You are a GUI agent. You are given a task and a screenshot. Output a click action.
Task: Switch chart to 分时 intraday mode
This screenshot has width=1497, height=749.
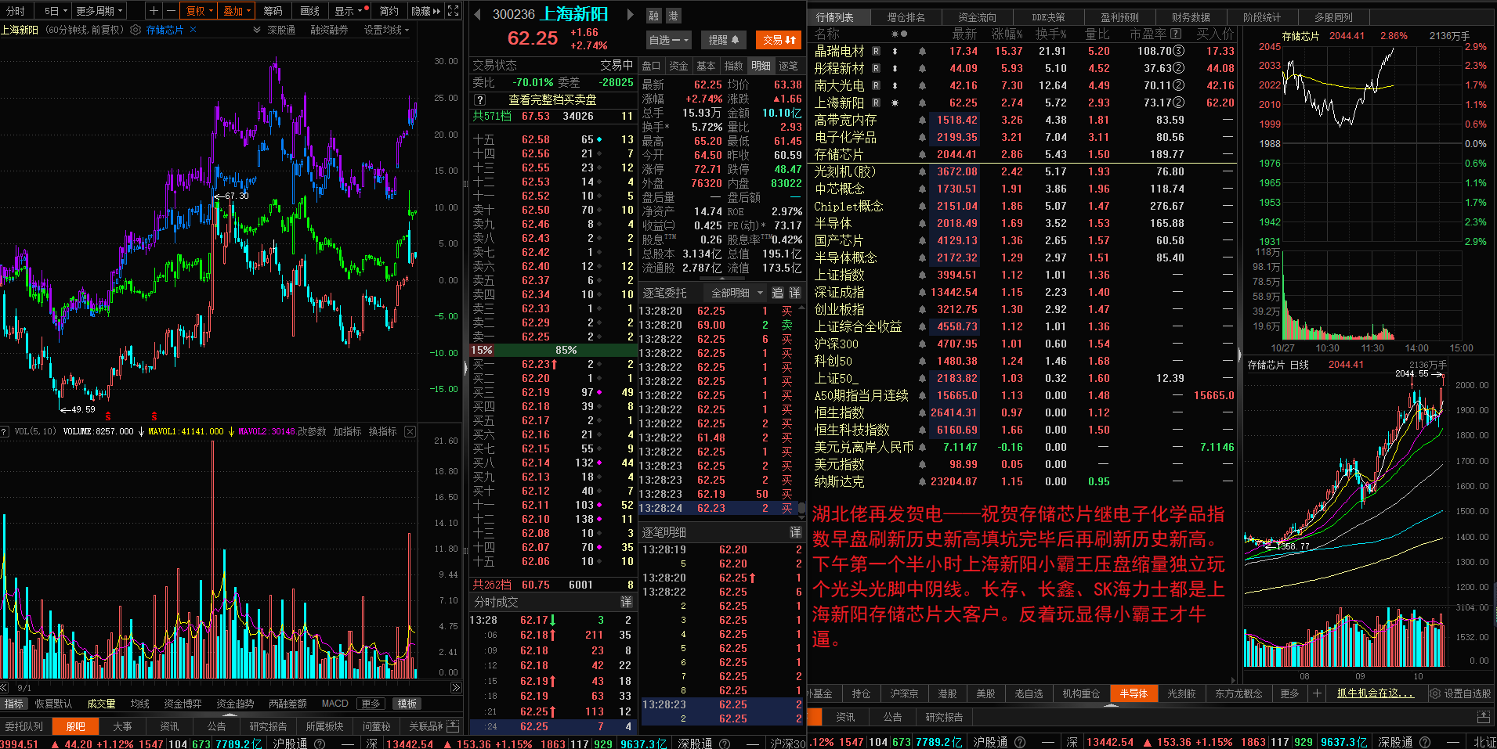16,11
